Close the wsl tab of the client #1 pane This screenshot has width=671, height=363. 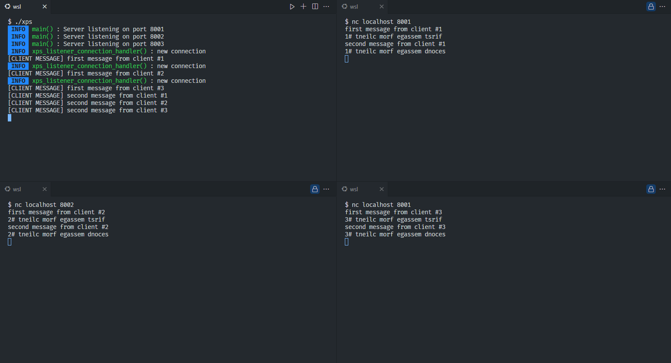(382, 7)
